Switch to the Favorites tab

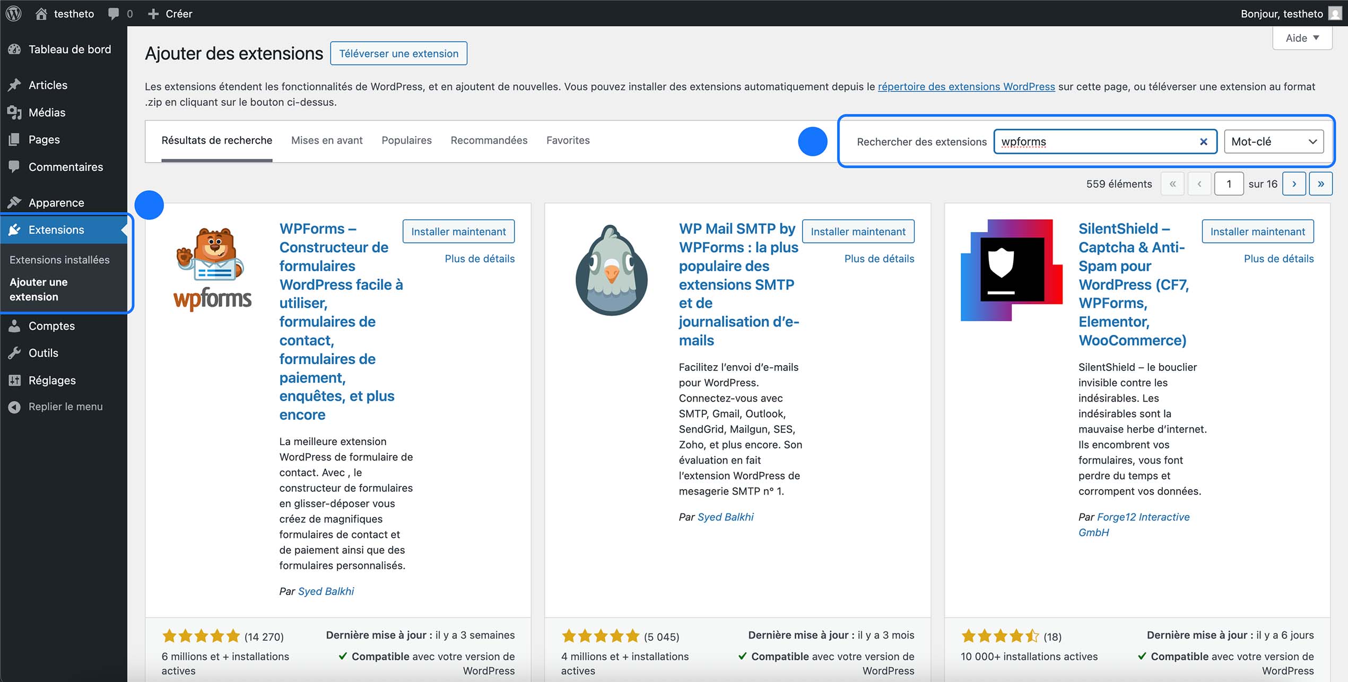coord(568,140)
